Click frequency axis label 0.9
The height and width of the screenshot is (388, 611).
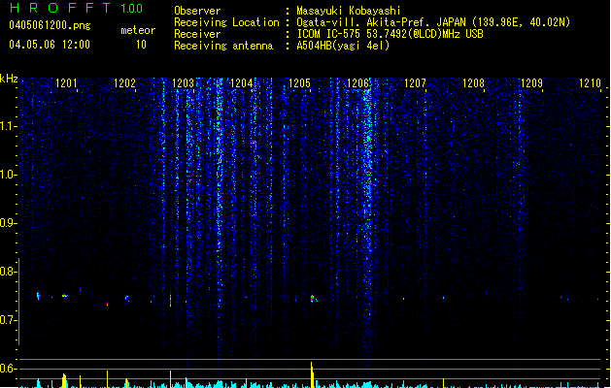coord(8,223)
